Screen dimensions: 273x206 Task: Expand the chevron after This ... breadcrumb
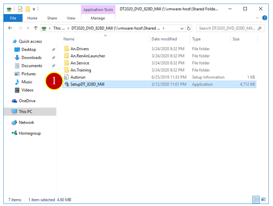click(68, 28)
